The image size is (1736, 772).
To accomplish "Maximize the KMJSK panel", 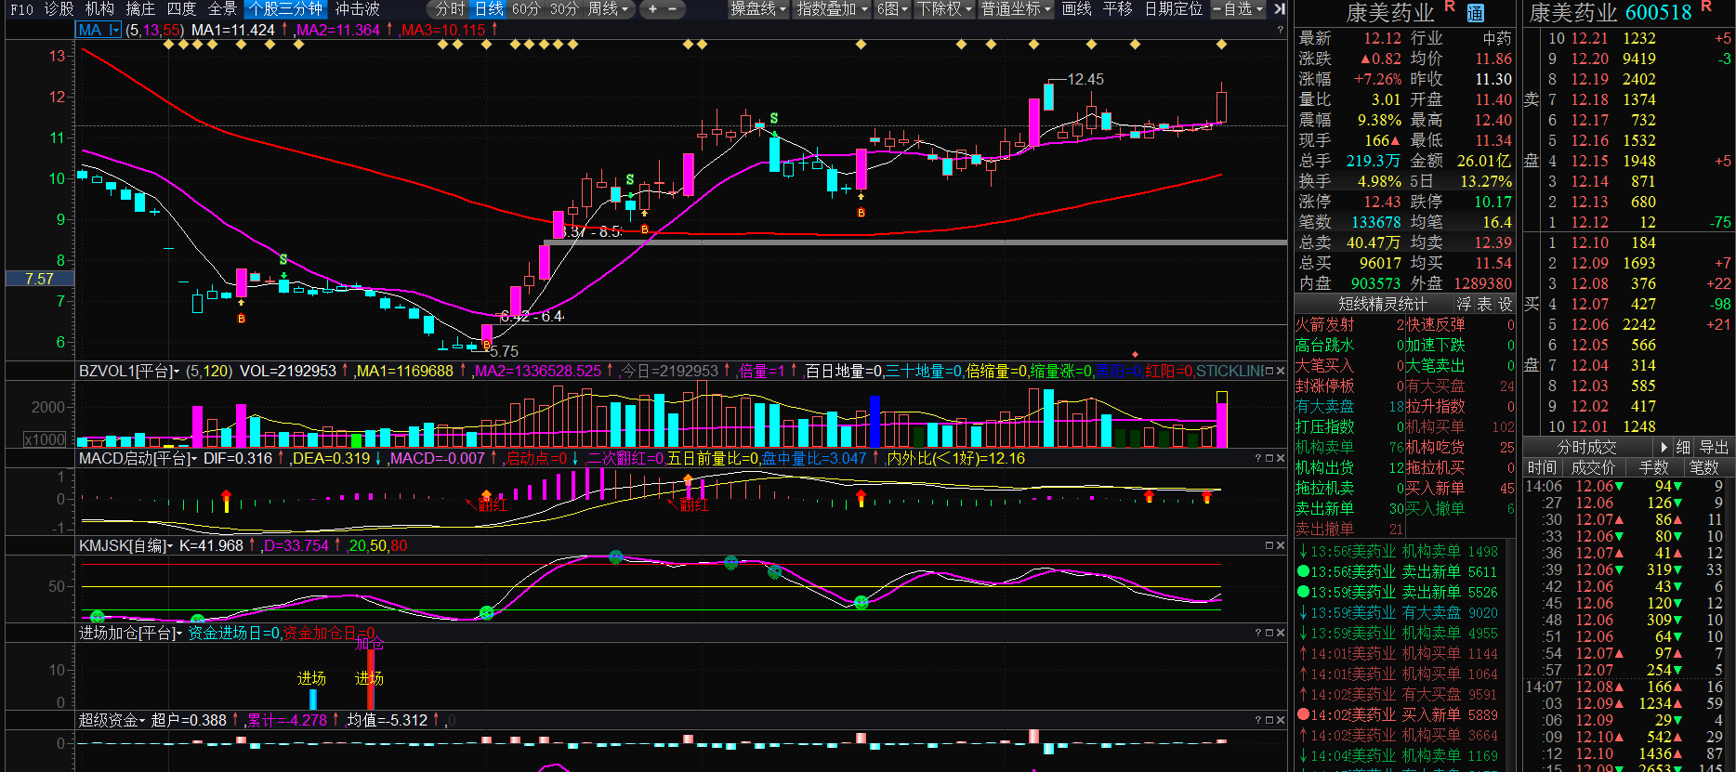I will pyautogui.click(x=1269, y=545).
